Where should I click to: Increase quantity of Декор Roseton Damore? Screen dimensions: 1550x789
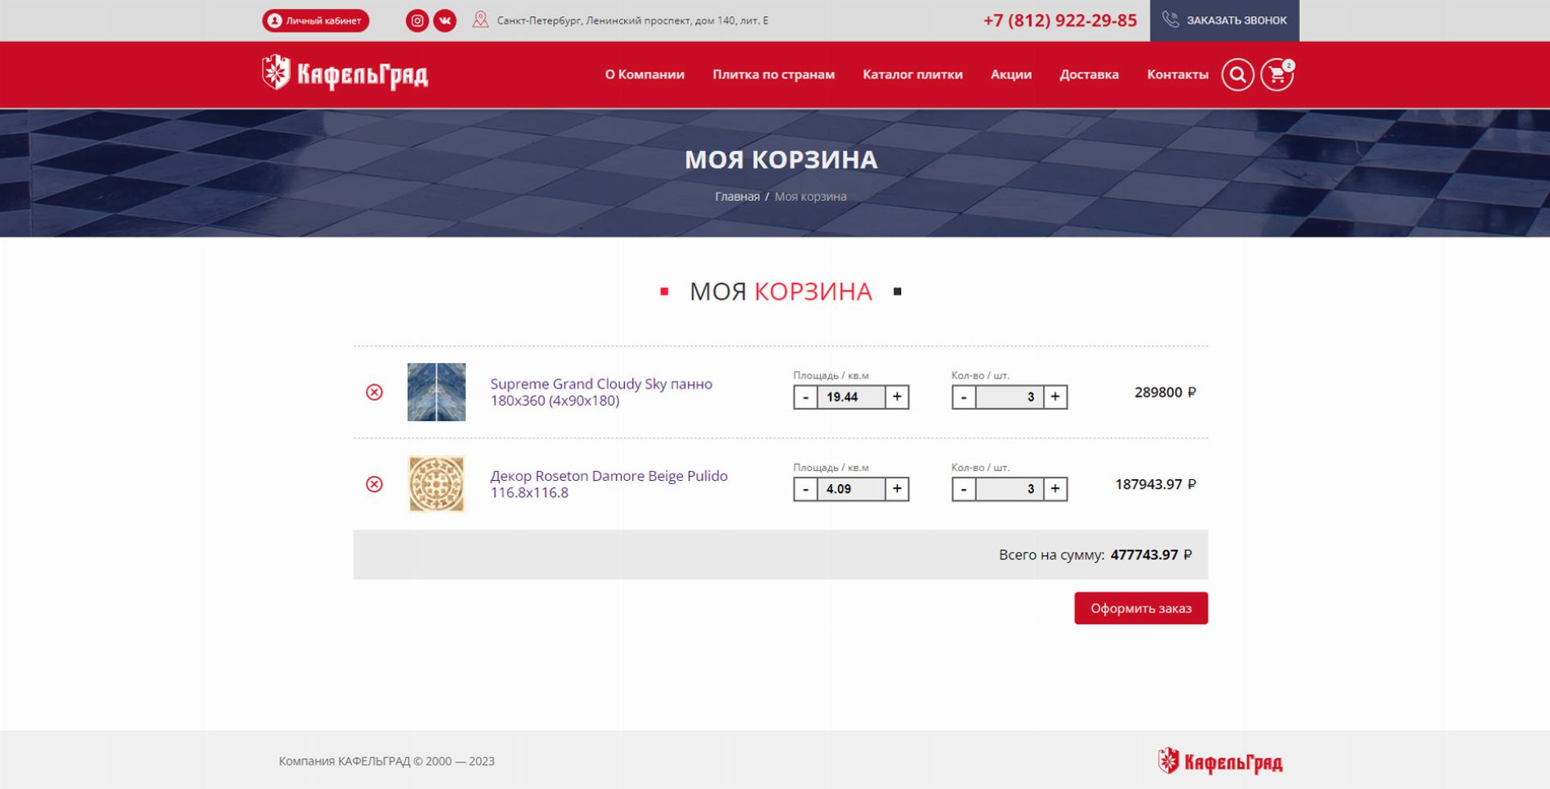[x=1055, y=489]
